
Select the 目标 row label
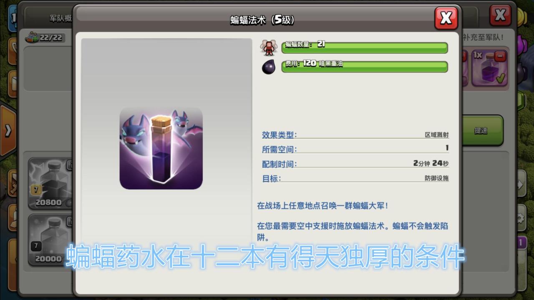coord(271,179)
